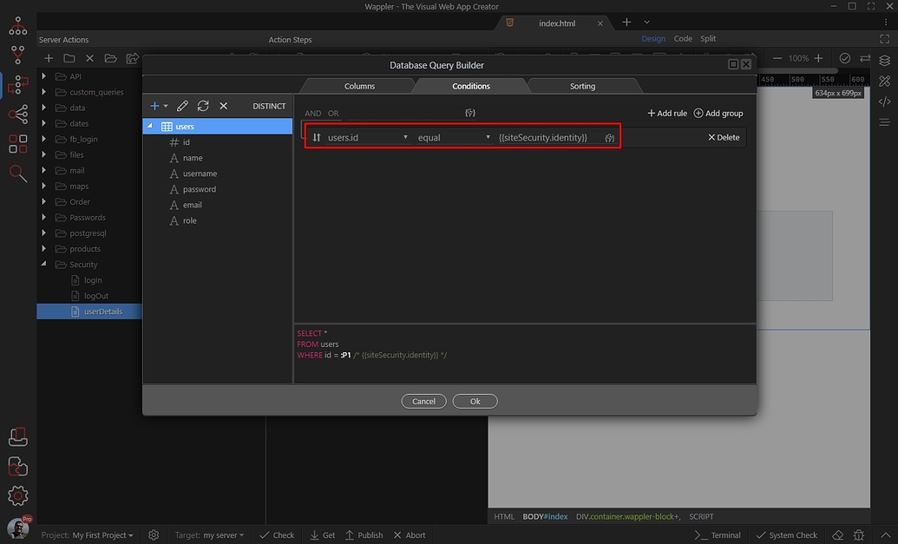Viewport: 898px width, 544px height.
Task: Open the login server action
Action: 93,280
